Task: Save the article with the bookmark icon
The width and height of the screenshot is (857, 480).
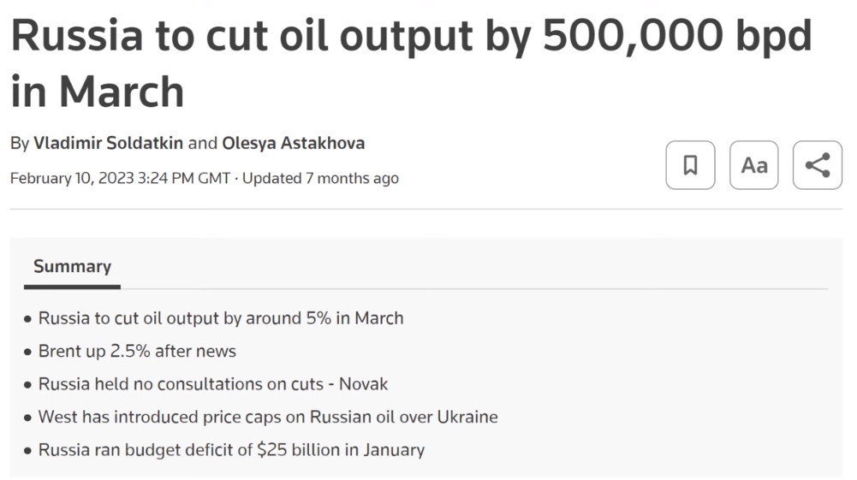Action: (x=690, y=165)
